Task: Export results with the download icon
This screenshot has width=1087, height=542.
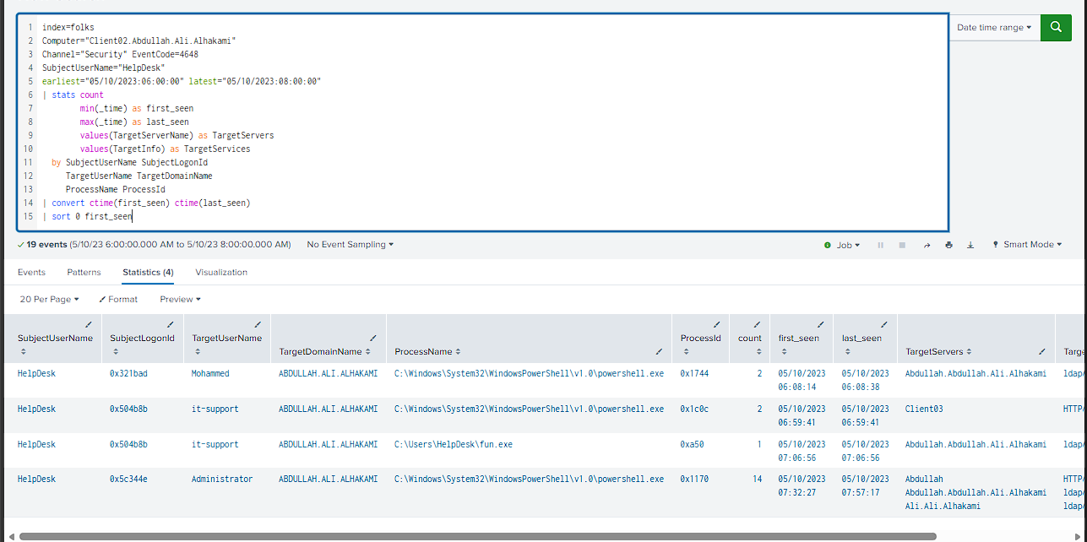Action: coord(970,245)
